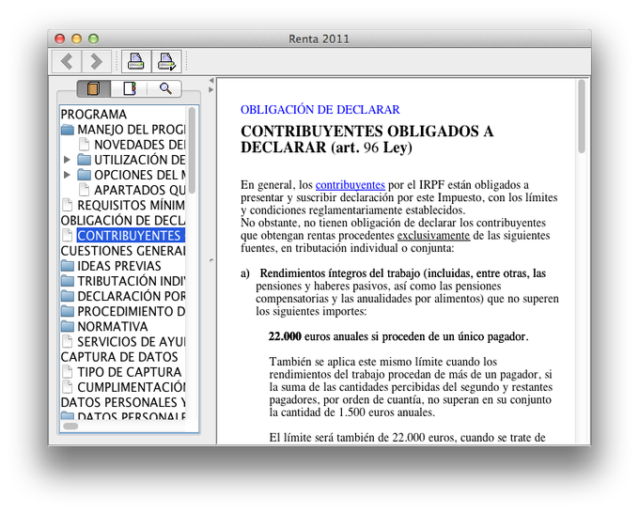
Task: Open REQUISITOS MÍNIM topic
Action: 132,205
